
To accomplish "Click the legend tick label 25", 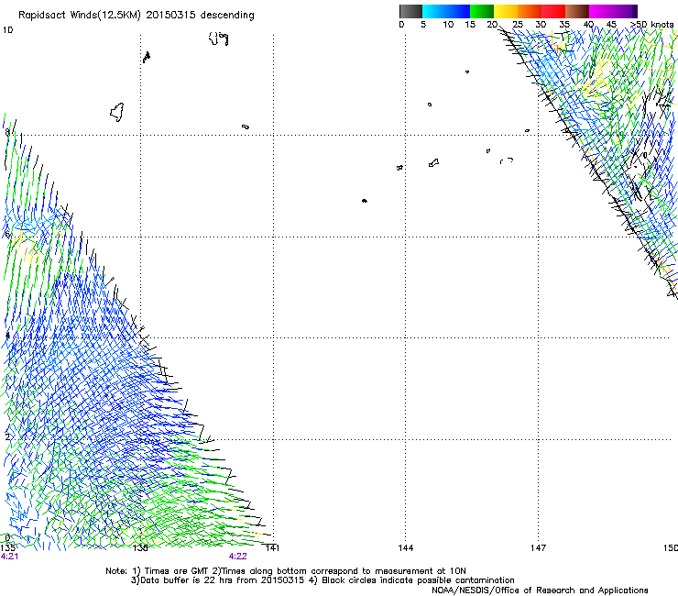I will (x=518, y=24).
